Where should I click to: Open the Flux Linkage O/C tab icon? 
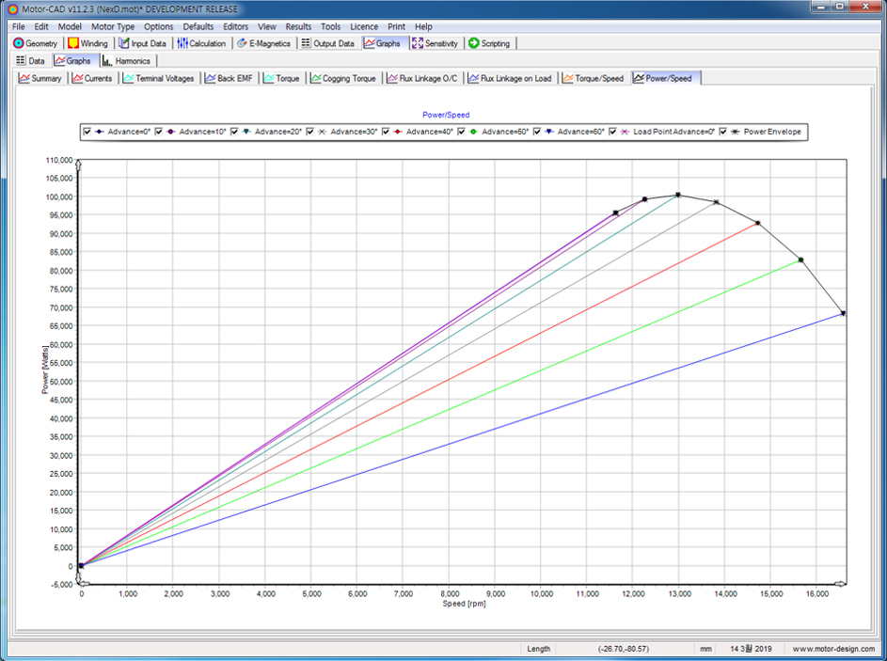392,78
